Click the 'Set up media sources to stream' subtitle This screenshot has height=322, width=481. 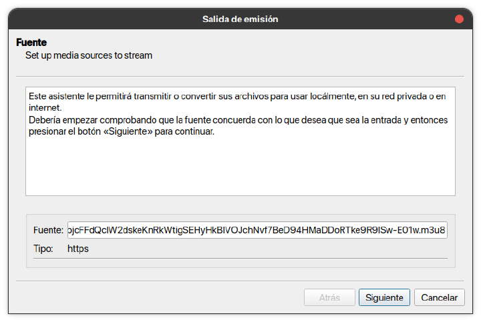click(89, 55)
